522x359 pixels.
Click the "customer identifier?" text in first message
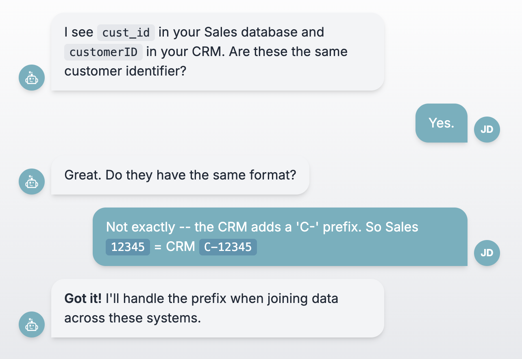(125, 71)
